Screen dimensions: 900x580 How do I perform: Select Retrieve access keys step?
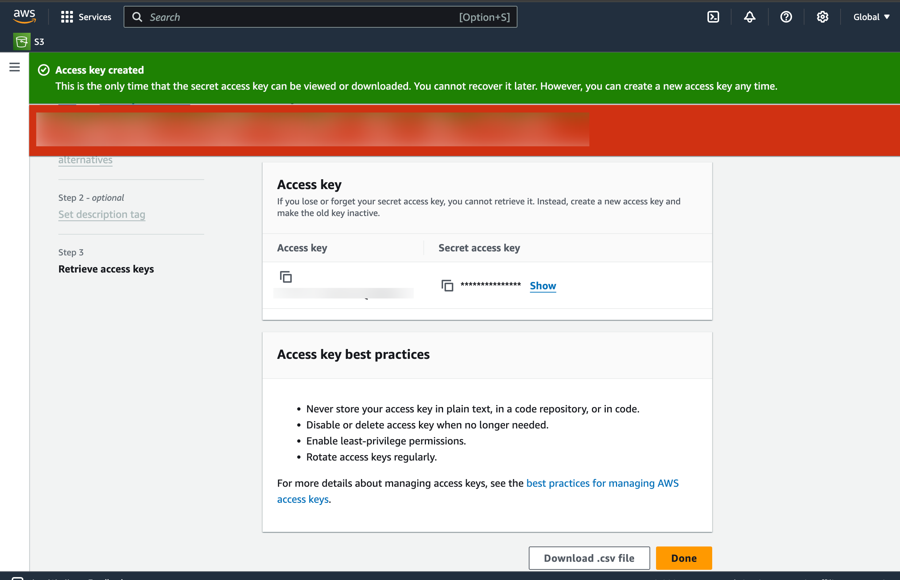(106, 269)
